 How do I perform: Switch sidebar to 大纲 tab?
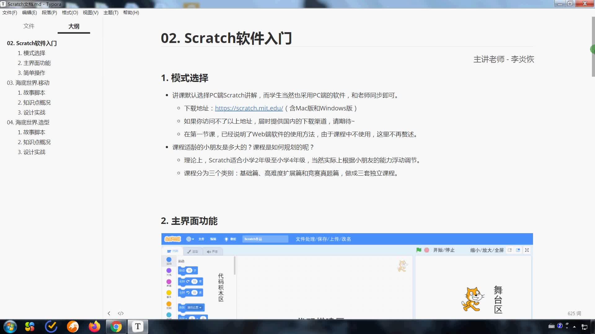[74, 26]
